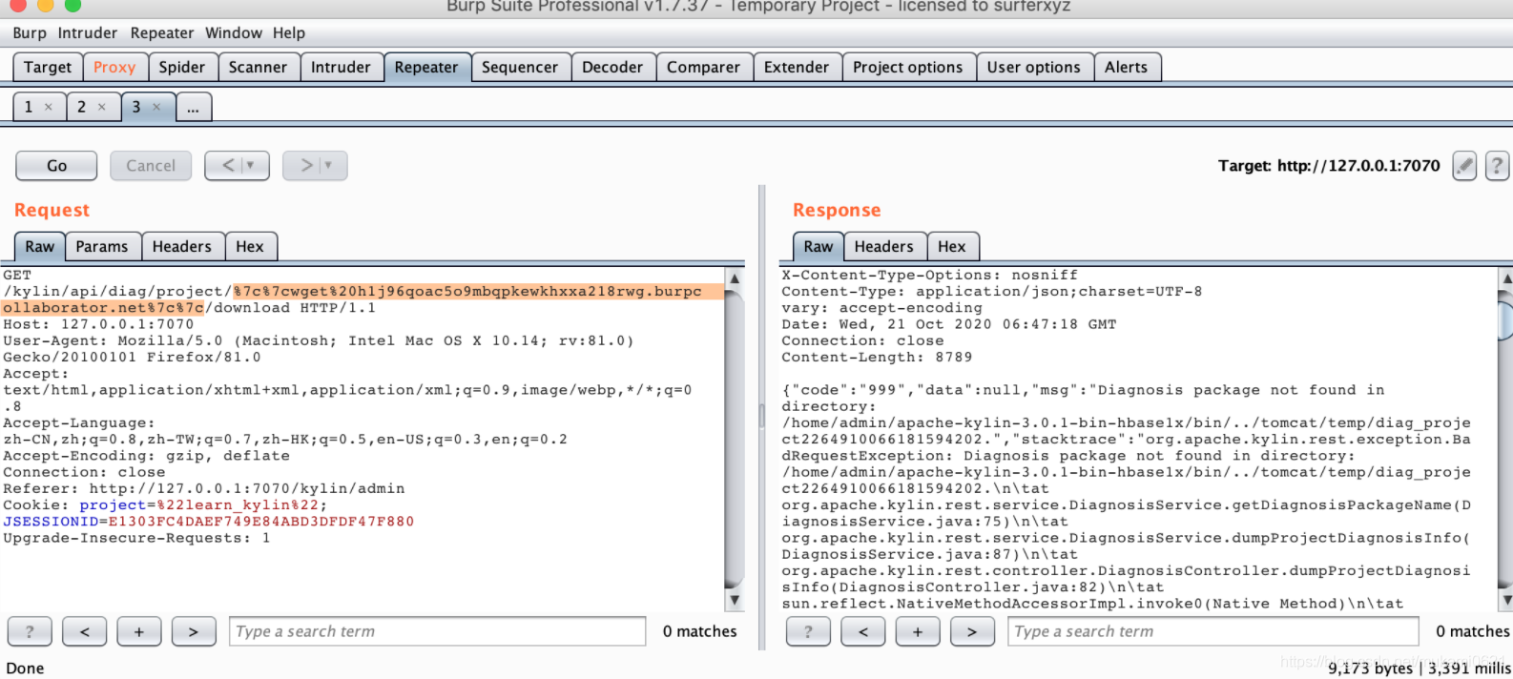This screenshot has height=679, width=1513.
Task: Click the Upgrade-Insecure-Requests header line
Action: pos(136,538)
